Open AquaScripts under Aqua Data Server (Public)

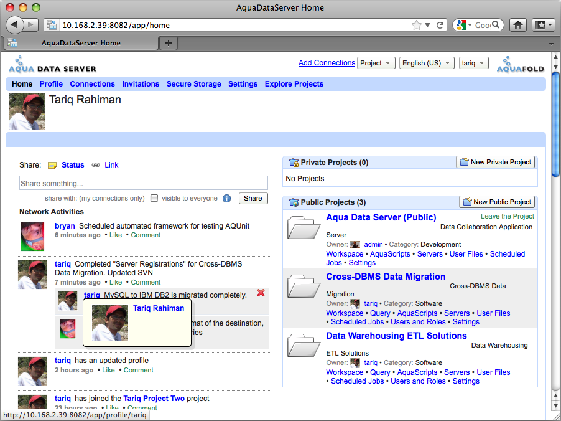point(390,253)
